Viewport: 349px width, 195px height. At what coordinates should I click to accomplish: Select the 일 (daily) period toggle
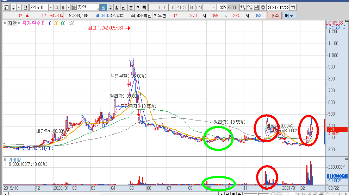click(x=103, y=7)
